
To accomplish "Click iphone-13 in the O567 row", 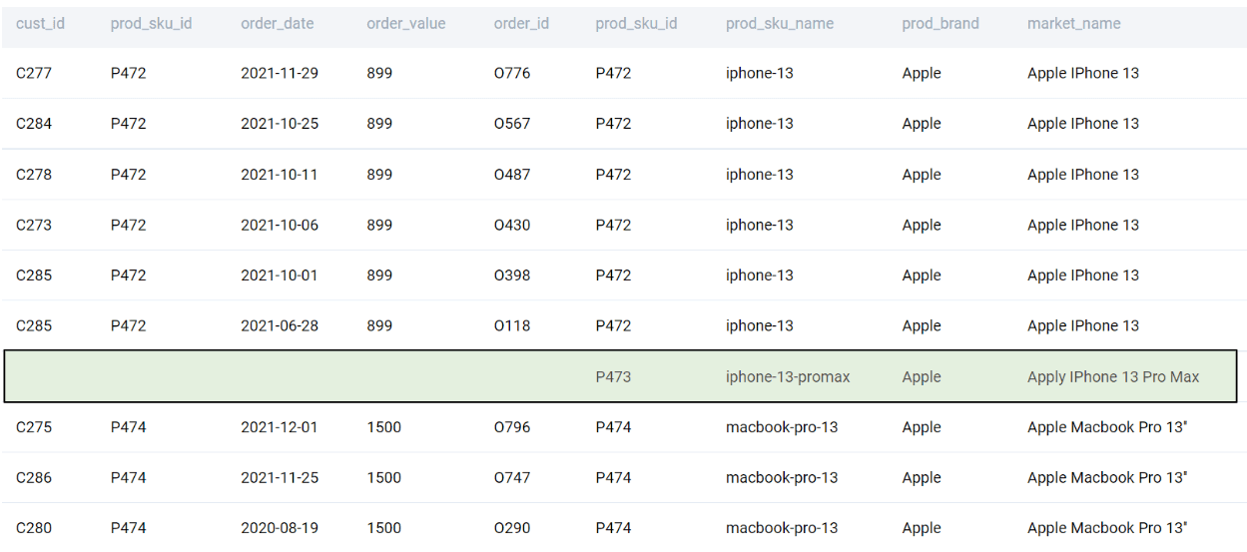I will coord(760,124).
